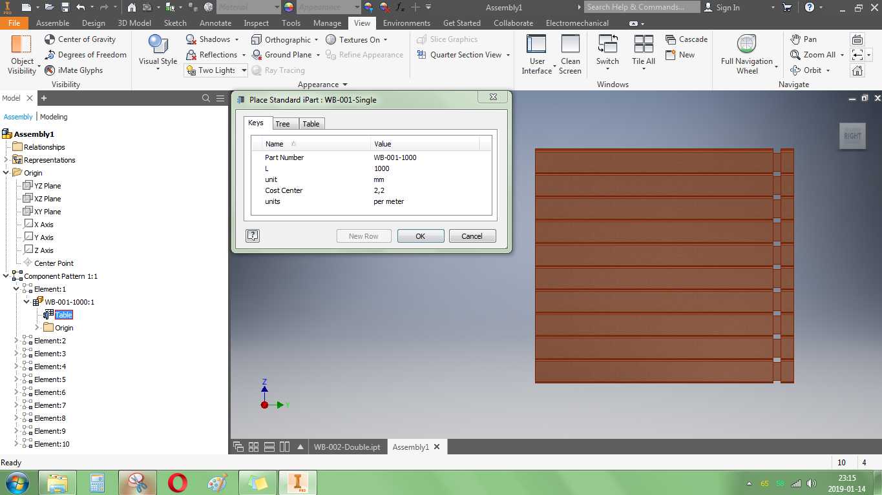Close the Assembly1 document tab
The height and width of the screenshot is (495, 882).
[437, 447]
